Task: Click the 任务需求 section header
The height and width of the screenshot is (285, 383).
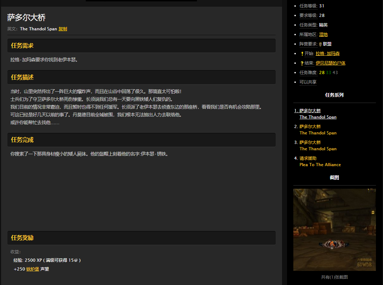Action: click(x=22, y=46)
